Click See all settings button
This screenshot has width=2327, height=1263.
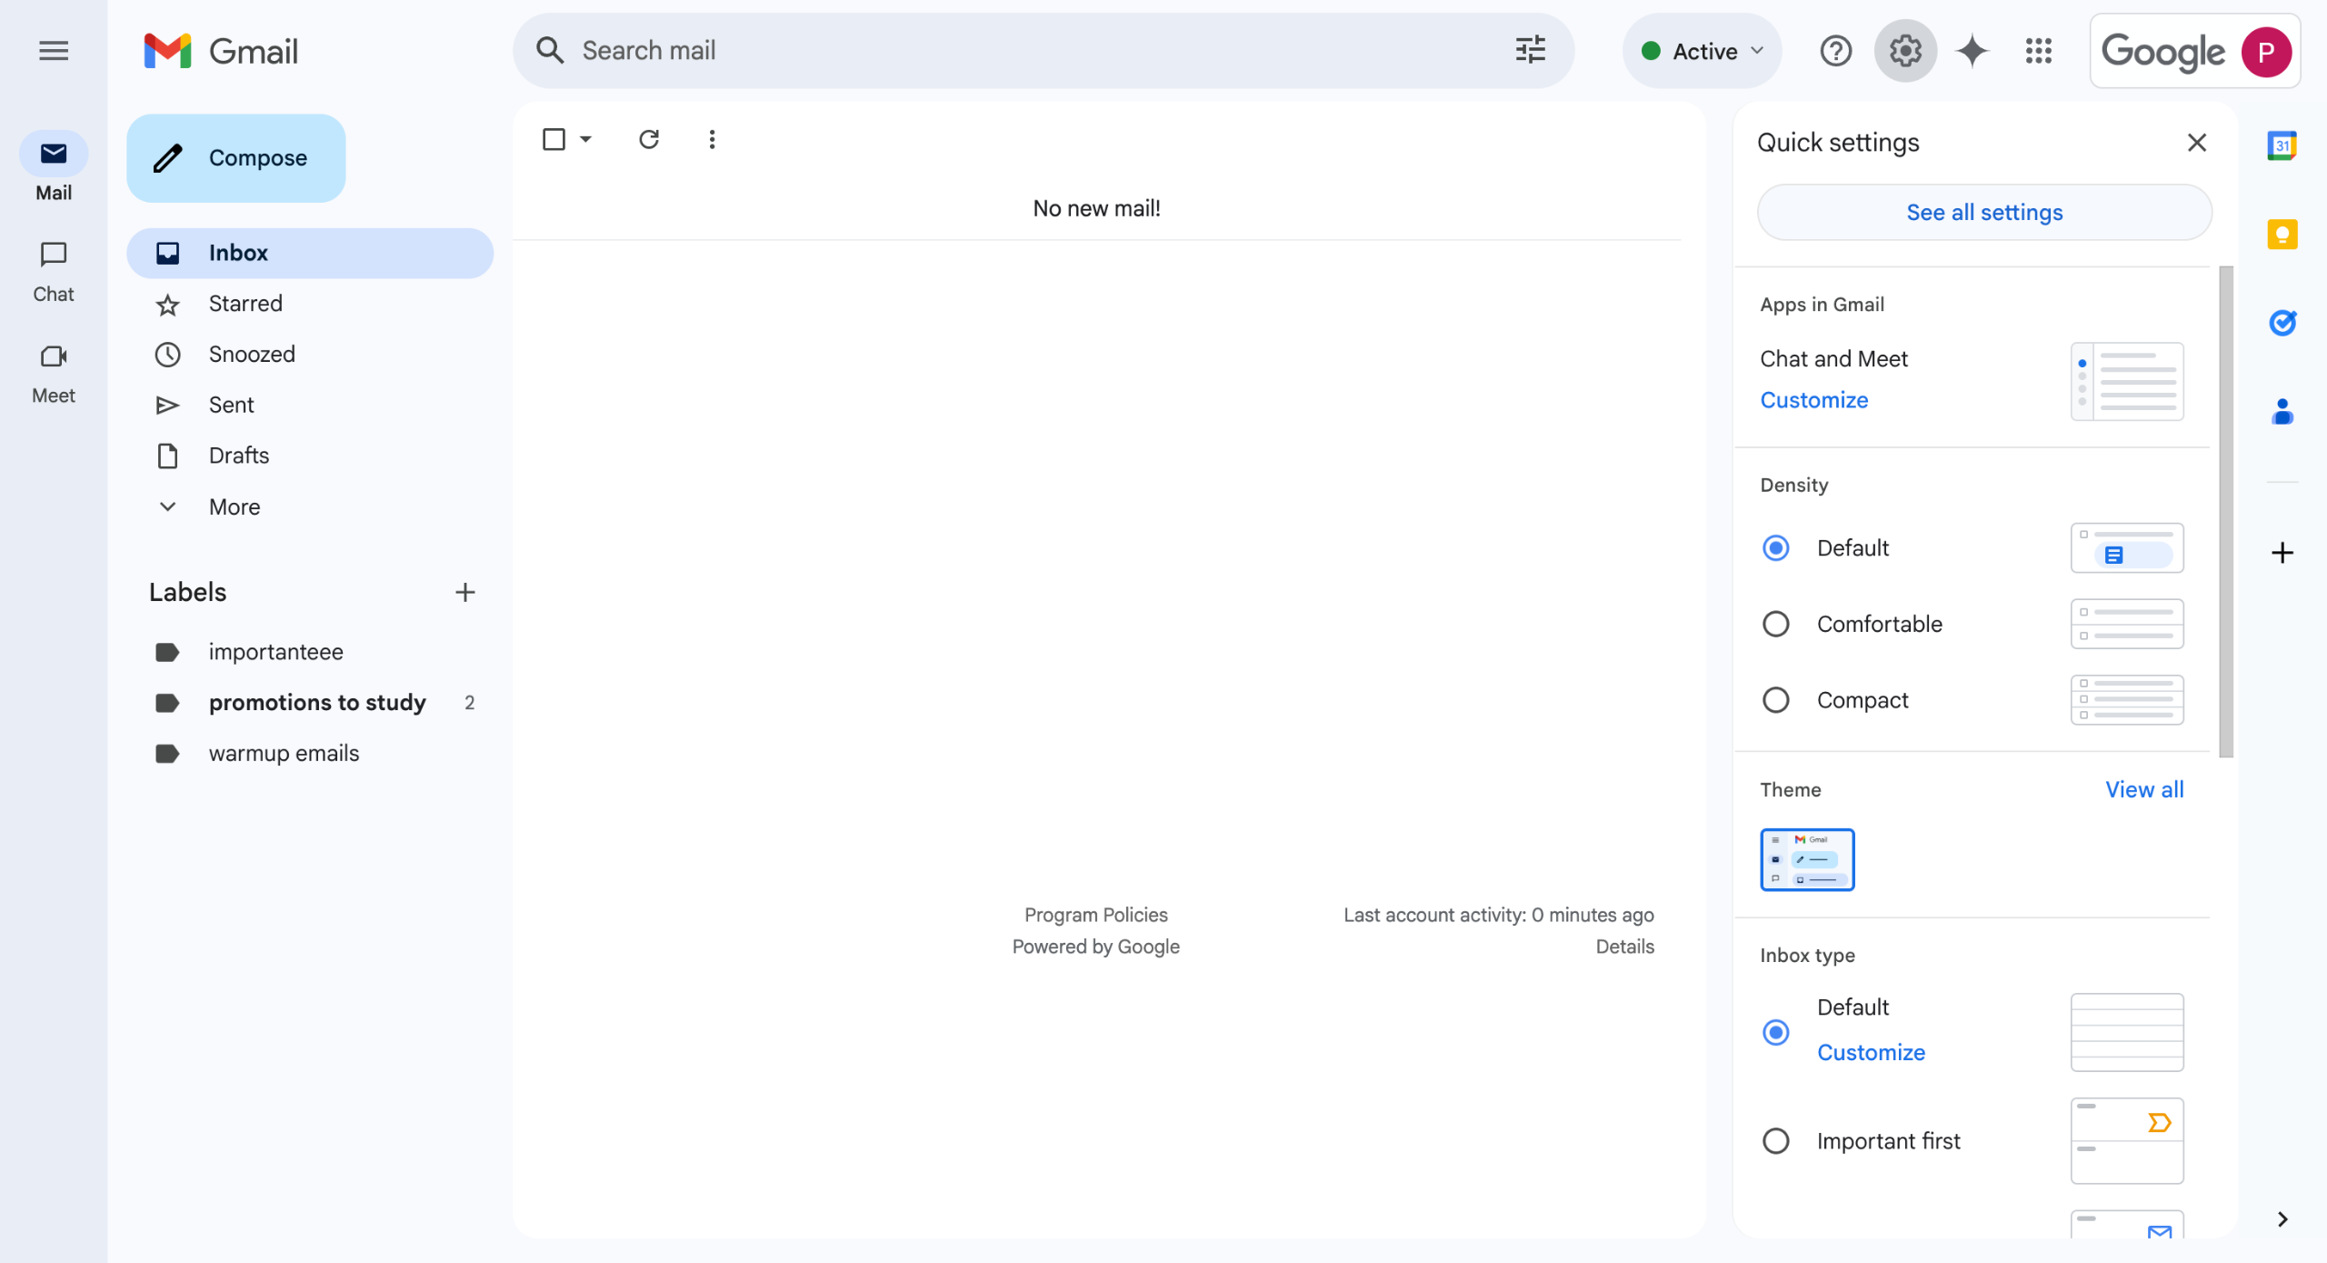pos(1983,212)
